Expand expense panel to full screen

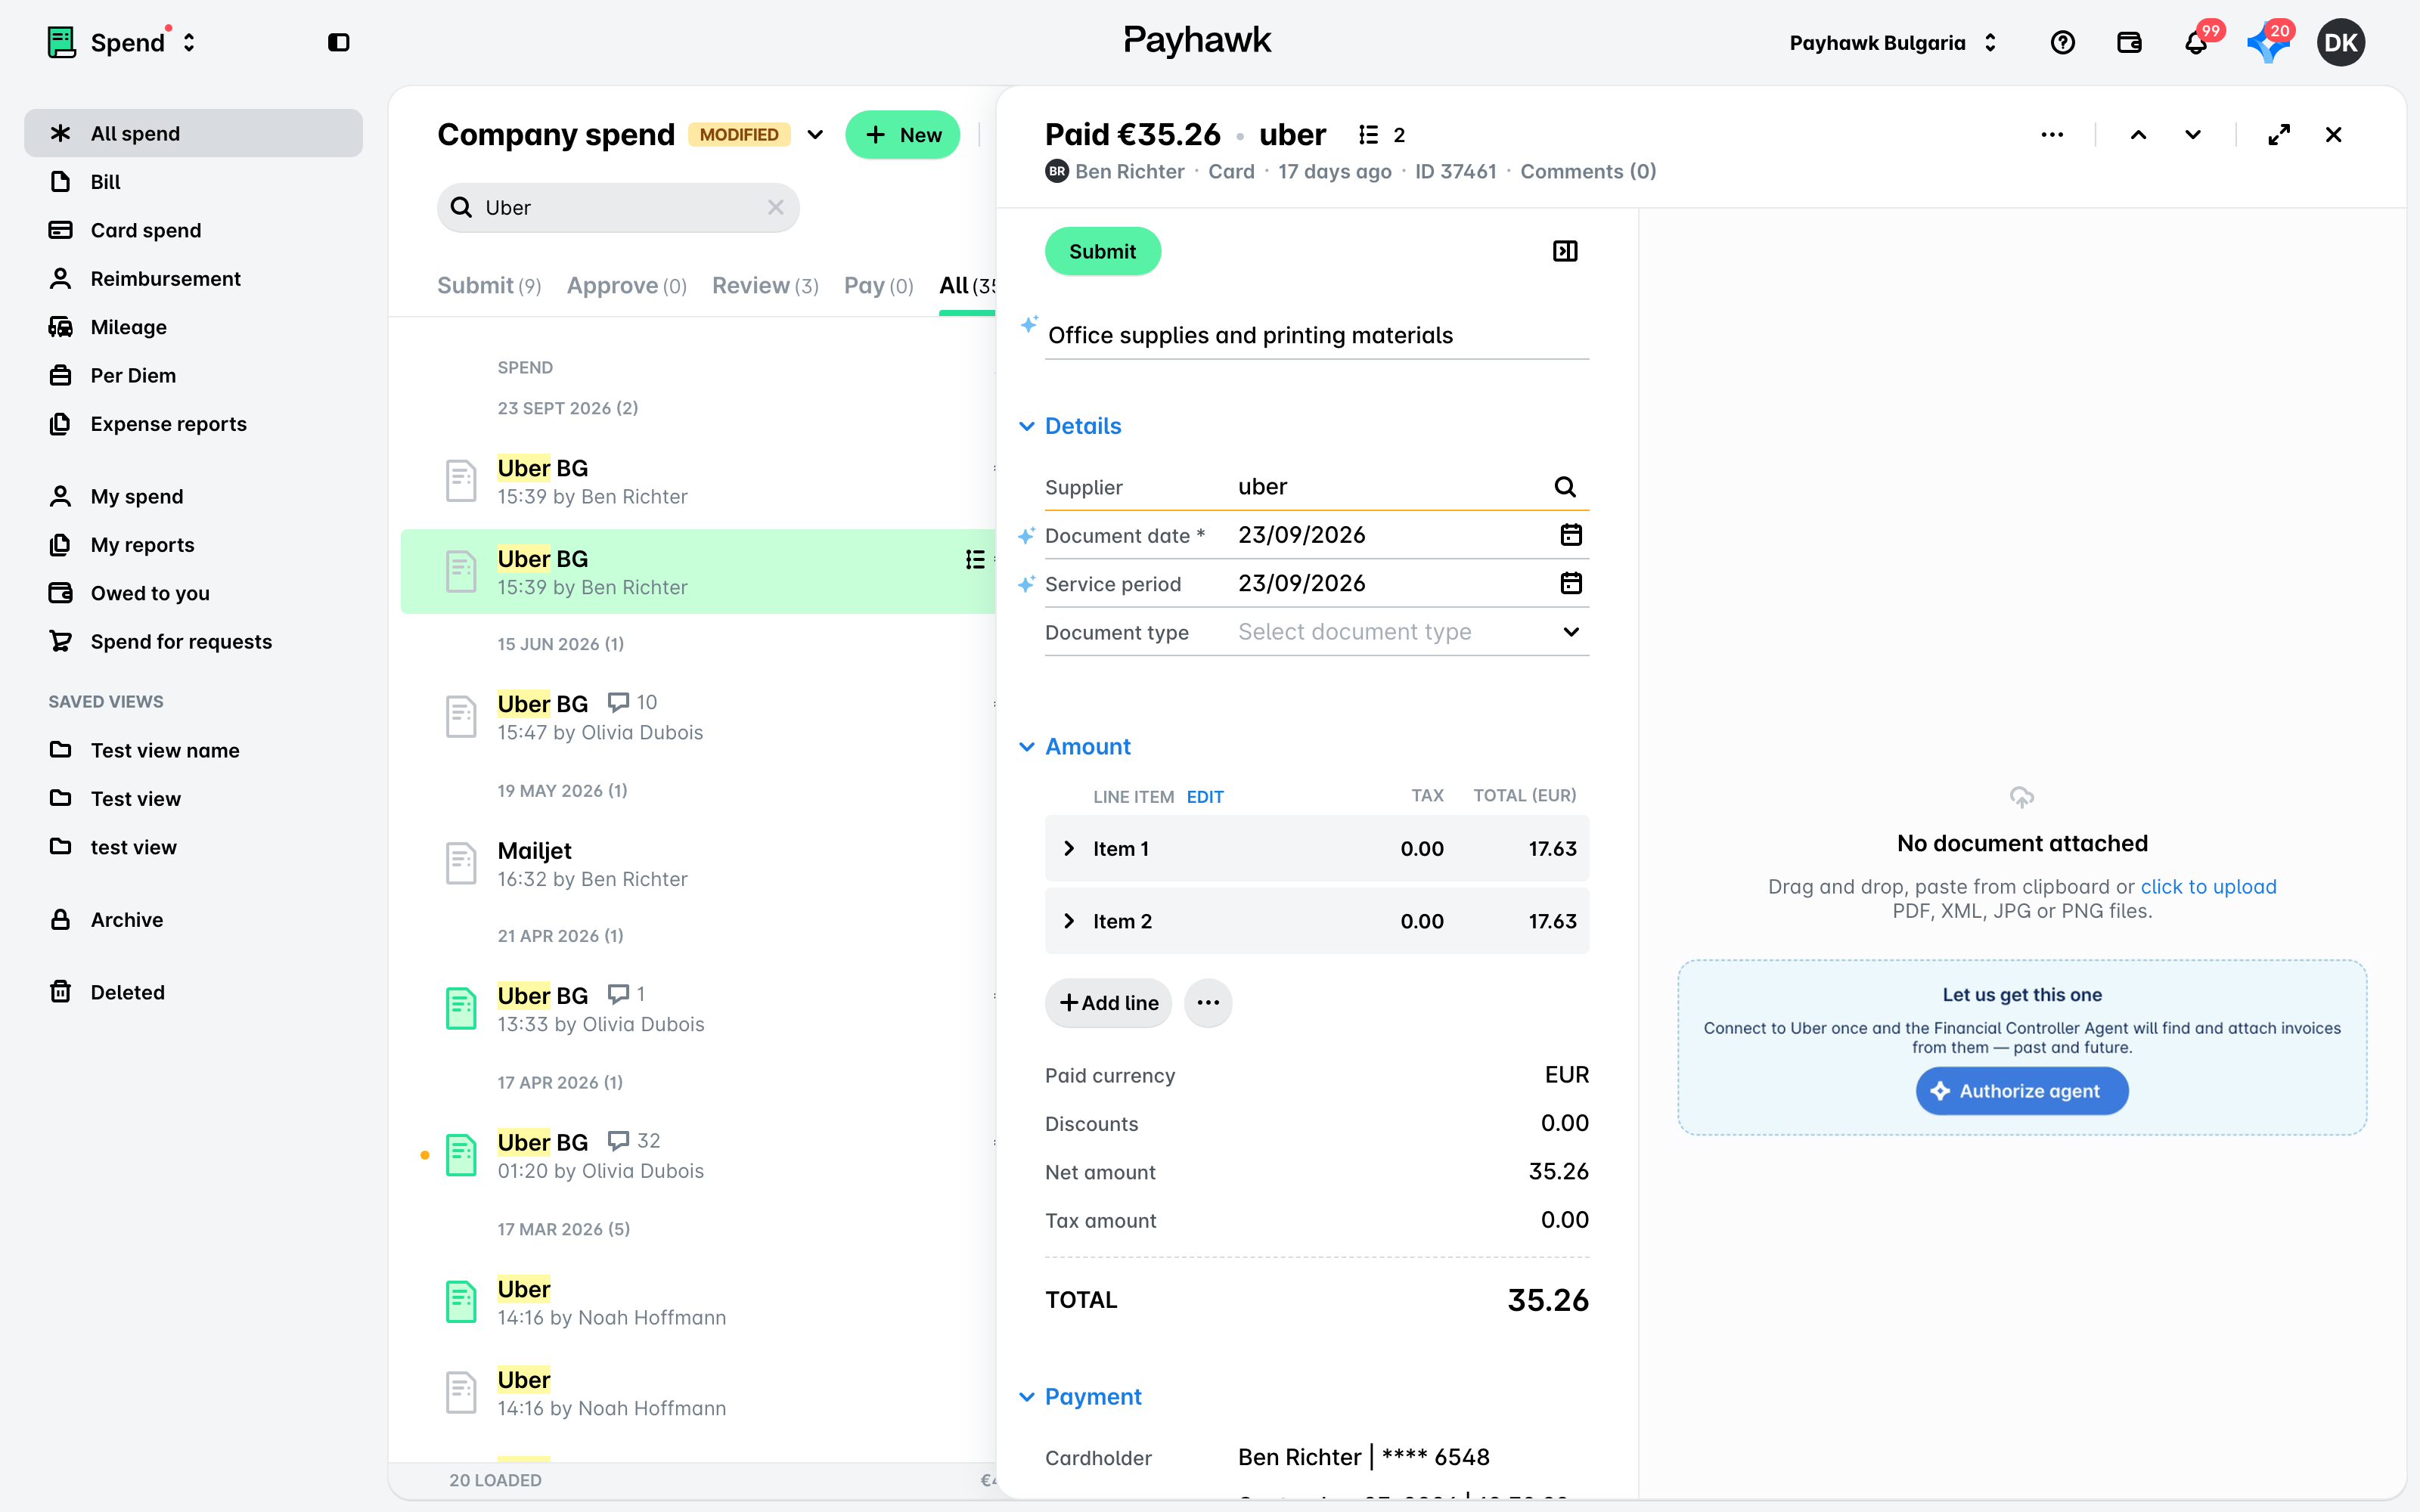coord(2279,135)
